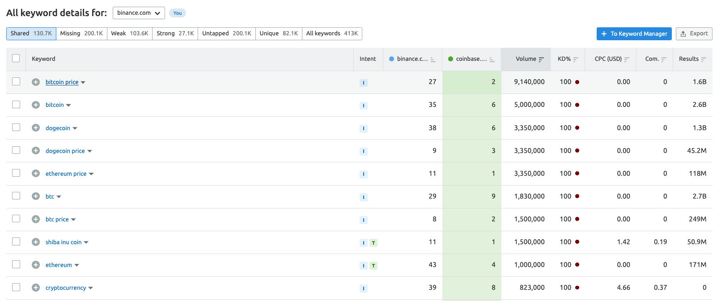Open the ethereum keyword link
This screenshot has width=721, height=301.
pyautogui.click(x=59, y=265)
